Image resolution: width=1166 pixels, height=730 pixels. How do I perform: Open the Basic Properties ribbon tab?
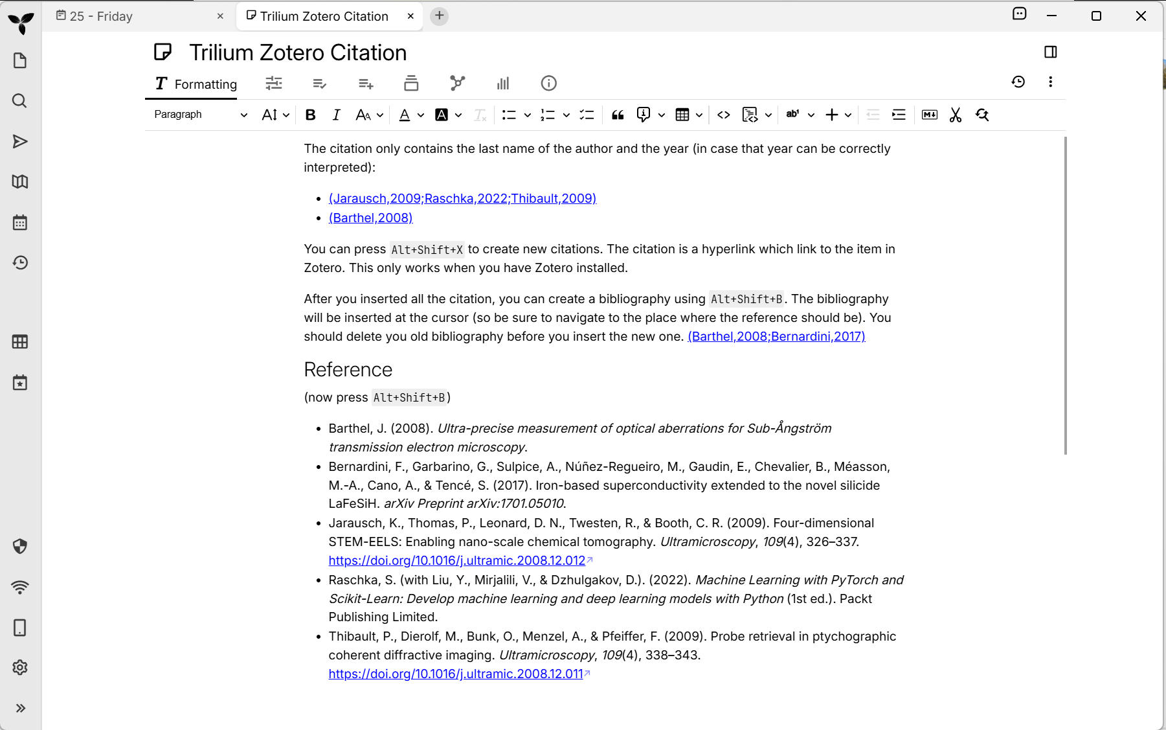click(274, 83)
